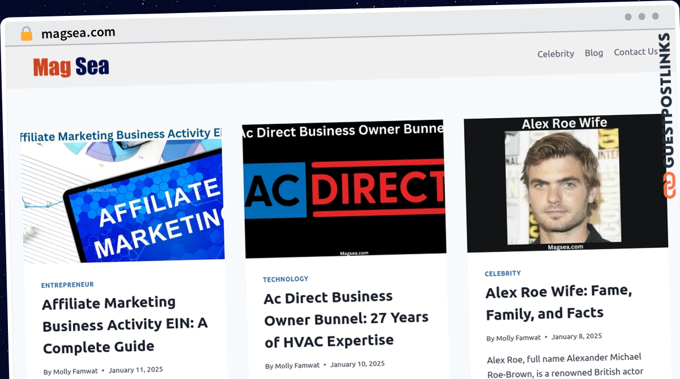
Task: Open the Celebrity menu item
Action: [555, 54]
